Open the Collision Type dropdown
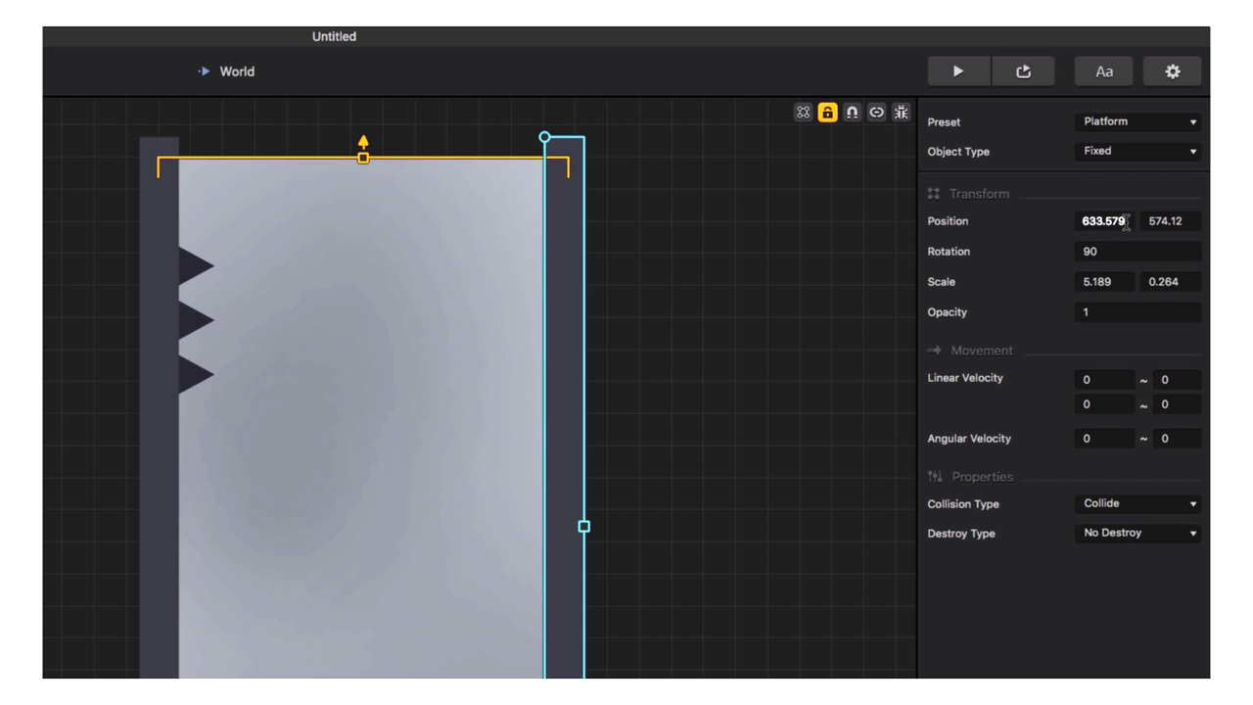The width and height of the screenshot is (1253, 705). 1137,504
